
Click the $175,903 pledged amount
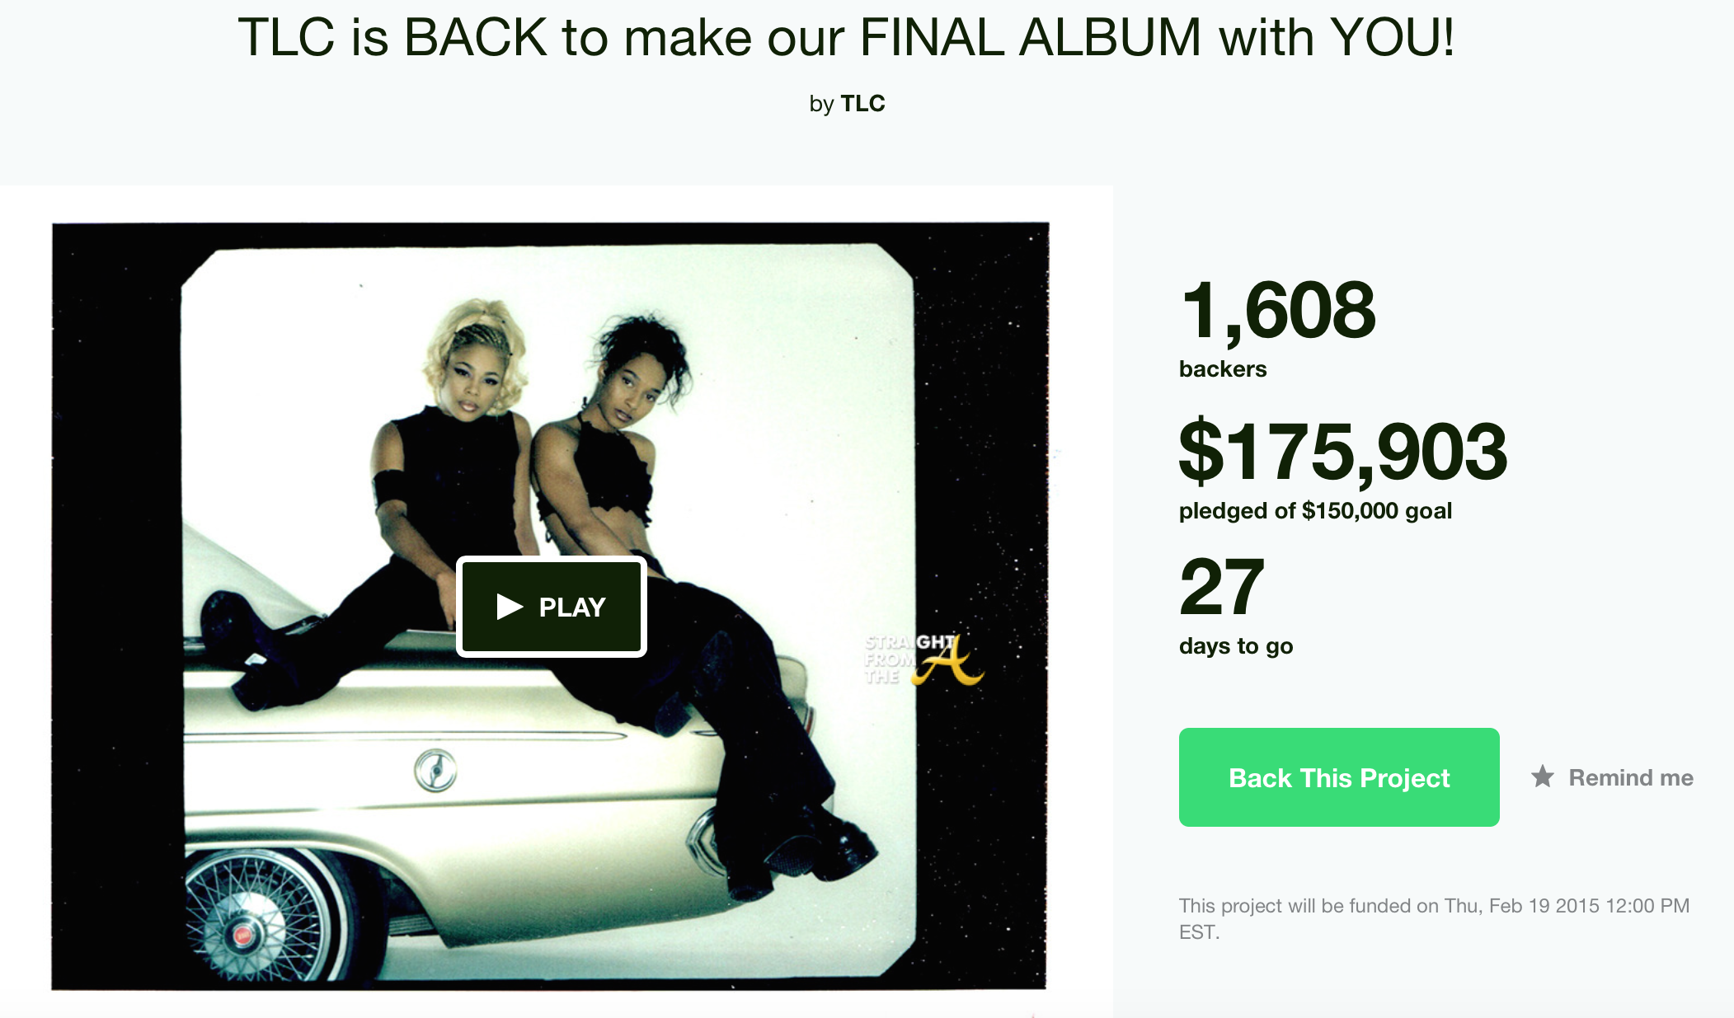(1343, 451)
